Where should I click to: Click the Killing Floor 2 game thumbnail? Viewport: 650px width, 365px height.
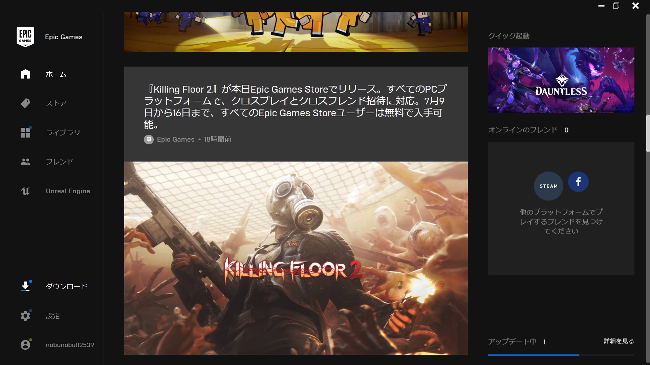pos(296,258)
